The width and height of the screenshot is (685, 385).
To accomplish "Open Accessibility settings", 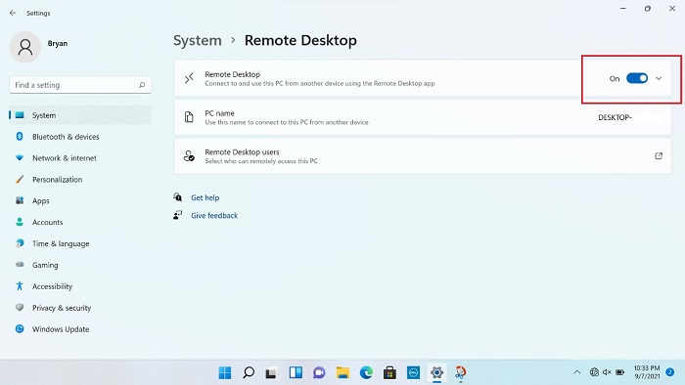I will [80, 286].
